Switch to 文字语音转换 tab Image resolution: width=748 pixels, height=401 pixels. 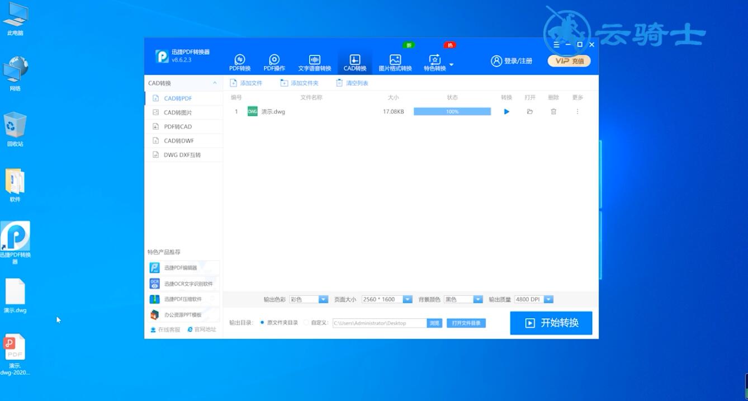tap(314, 63)
